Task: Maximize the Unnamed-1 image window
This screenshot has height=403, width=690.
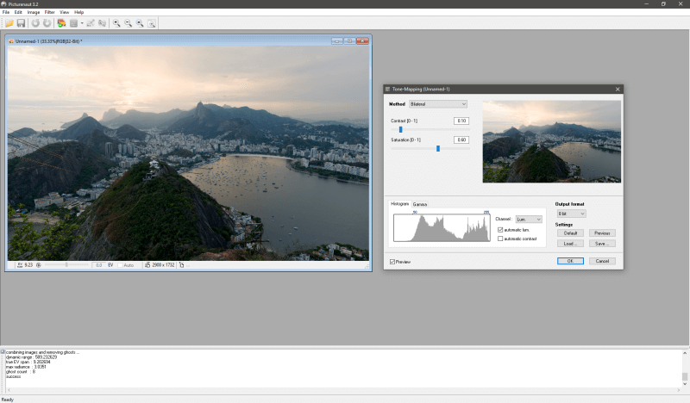Action: pyautogui.click(x=350, y=40)
